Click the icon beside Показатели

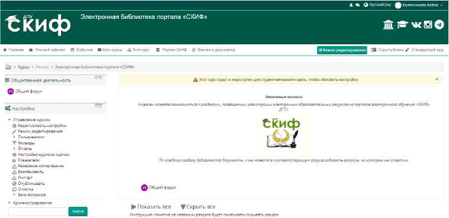point(14,160)
